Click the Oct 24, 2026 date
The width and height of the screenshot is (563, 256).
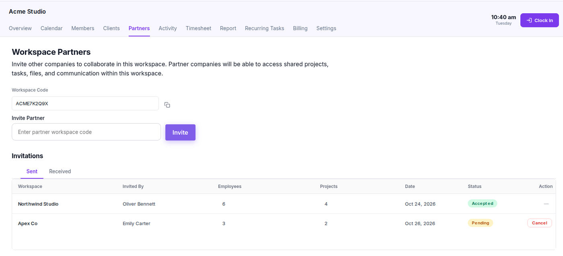coord(420,204)
